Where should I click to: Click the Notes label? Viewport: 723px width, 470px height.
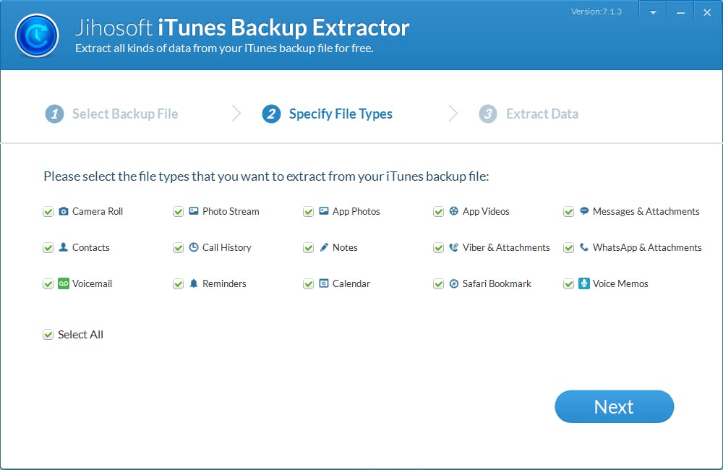click(345, 247)
